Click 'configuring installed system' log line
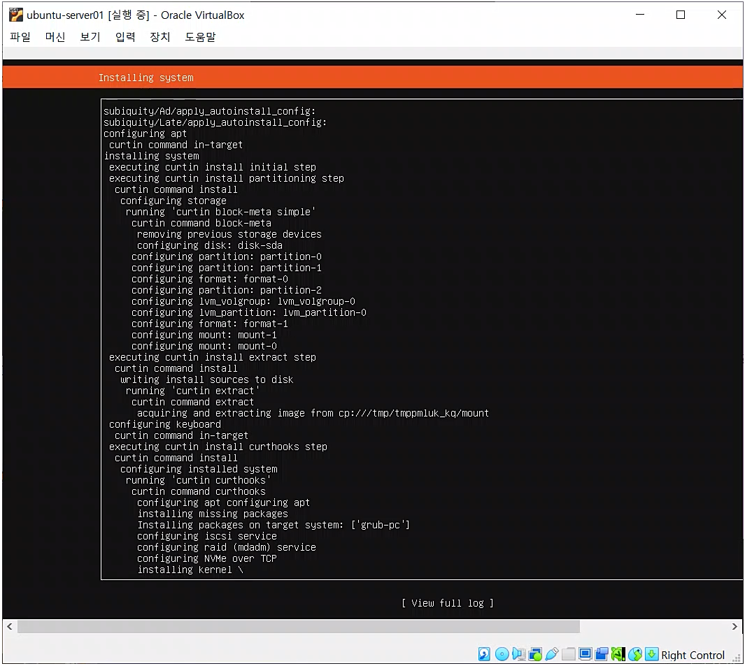This screenshot has width=745, height=666. click(x=199, y=469)
